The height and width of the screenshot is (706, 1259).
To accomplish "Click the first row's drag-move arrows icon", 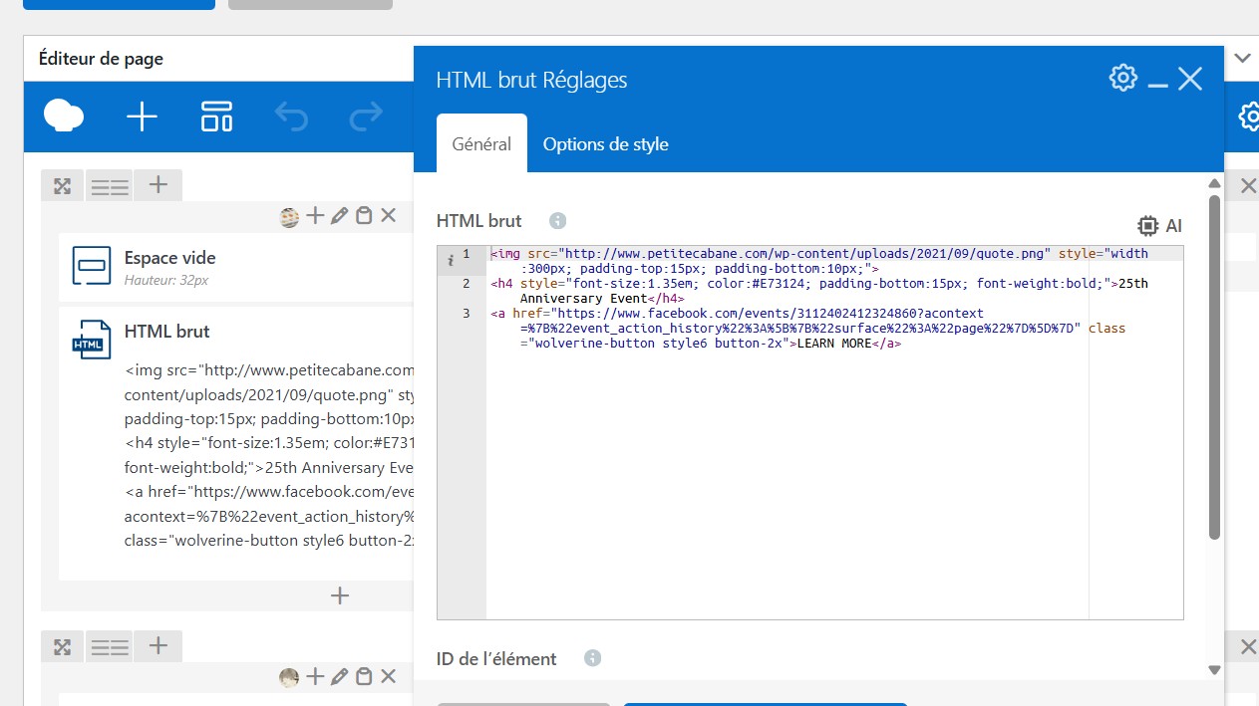I will pos(62,186).
